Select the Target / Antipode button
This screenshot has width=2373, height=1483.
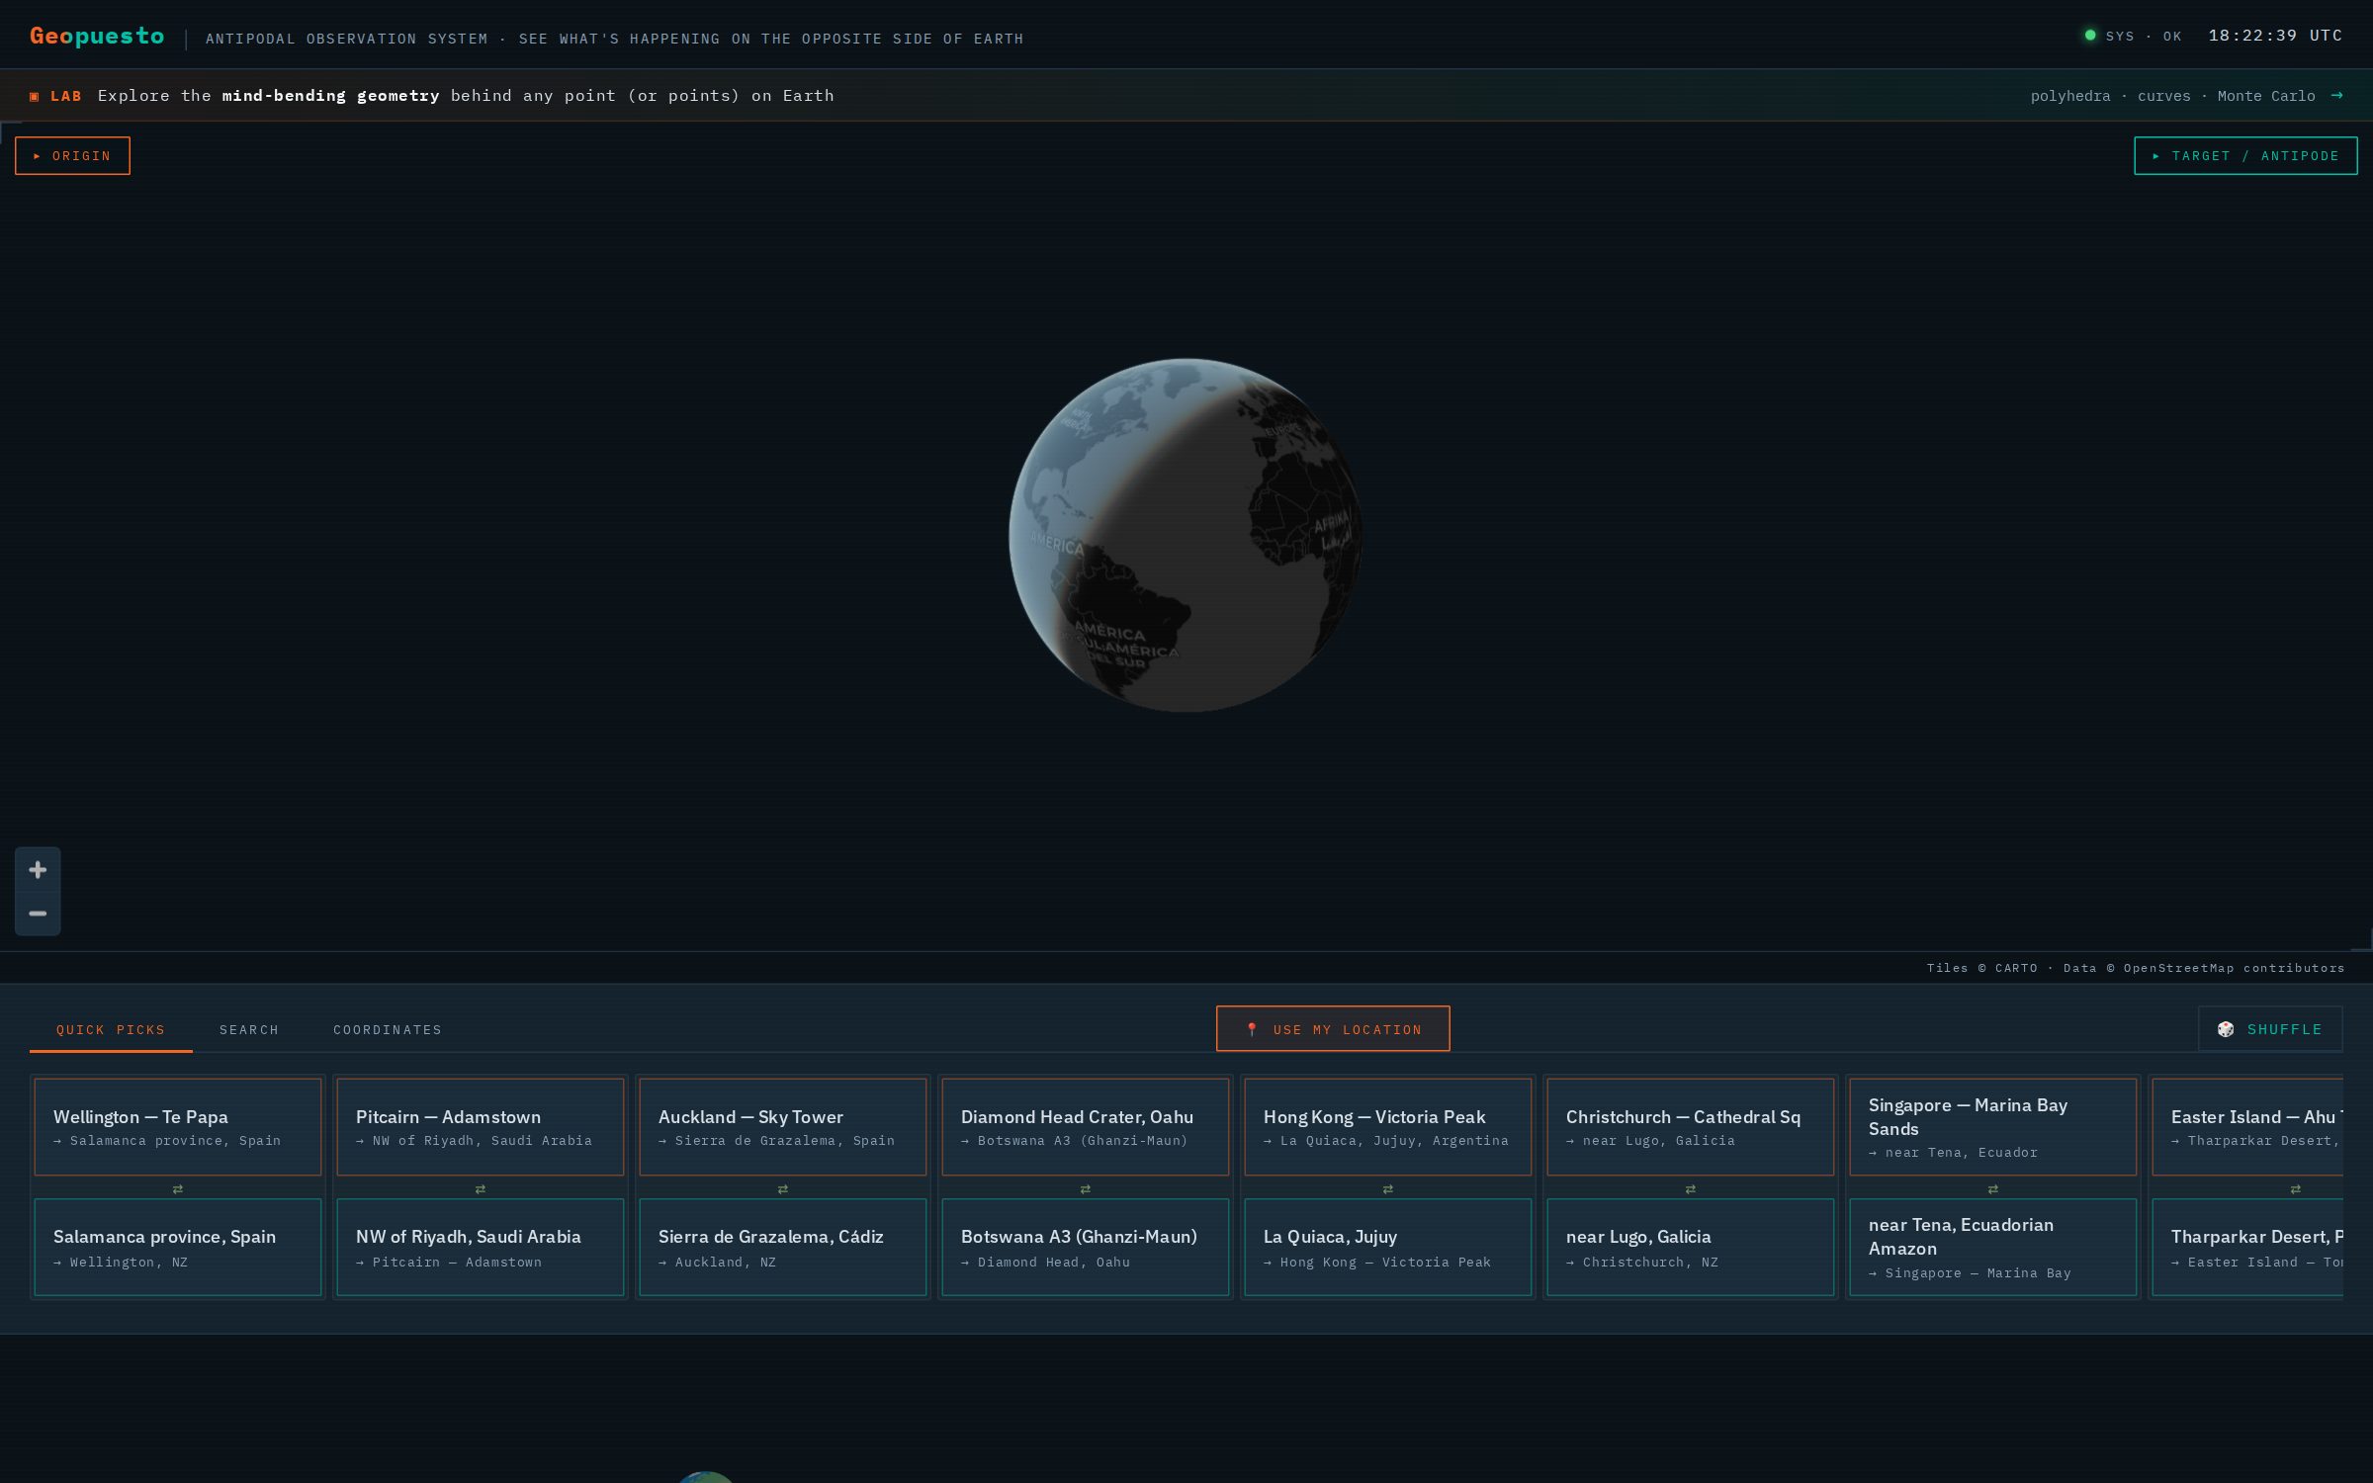[2245, 156]
